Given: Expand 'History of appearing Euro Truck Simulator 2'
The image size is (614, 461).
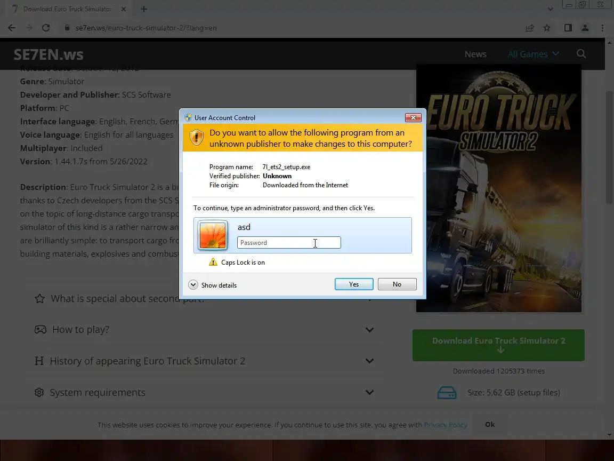Looking at the screenshot, I should [204, 361].
